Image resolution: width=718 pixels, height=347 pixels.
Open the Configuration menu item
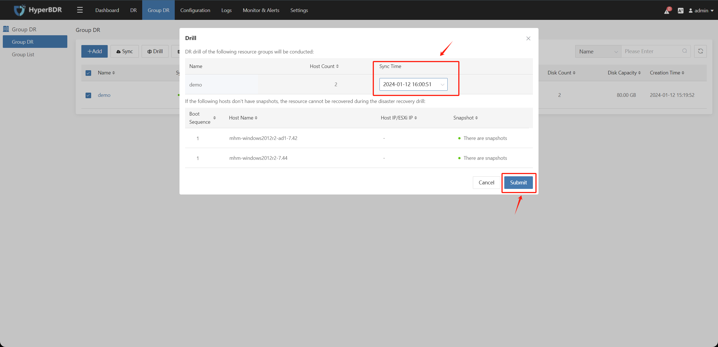[x=195, y=10]
